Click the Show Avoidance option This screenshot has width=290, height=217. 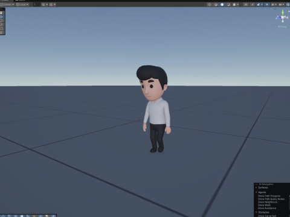pos(267,209)
